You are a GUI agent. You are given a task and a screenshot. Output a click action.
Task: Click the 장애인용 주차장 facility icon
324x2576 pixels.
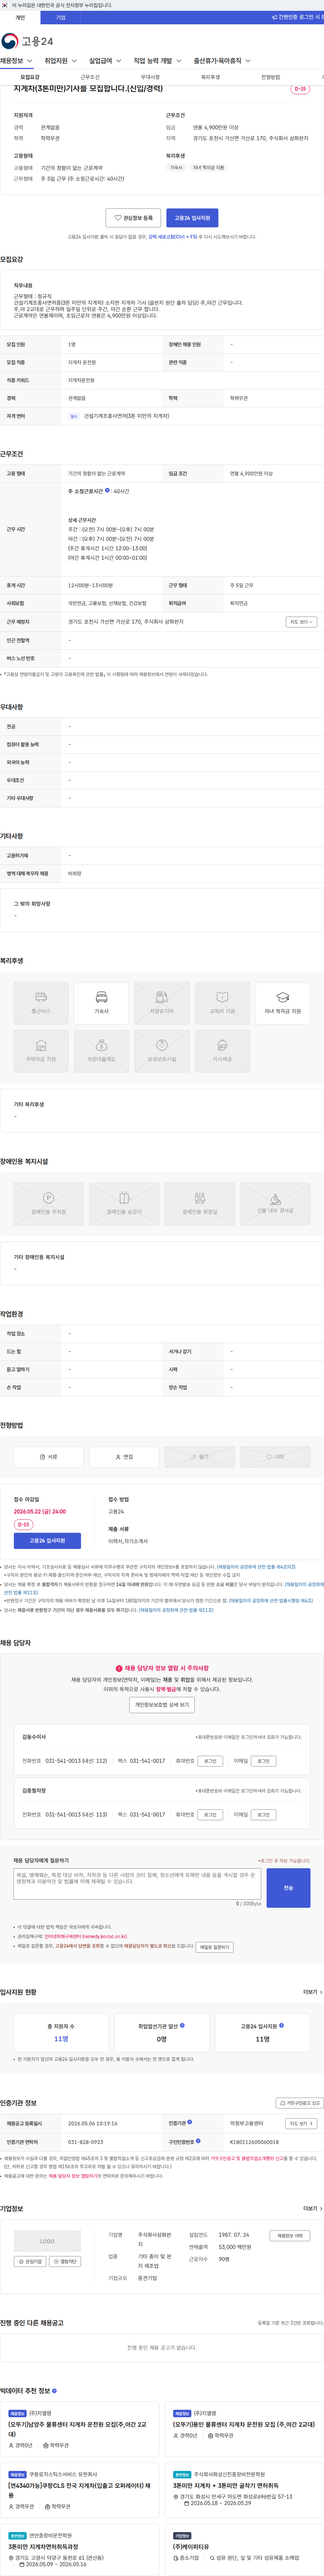[x=48, y=1204]
